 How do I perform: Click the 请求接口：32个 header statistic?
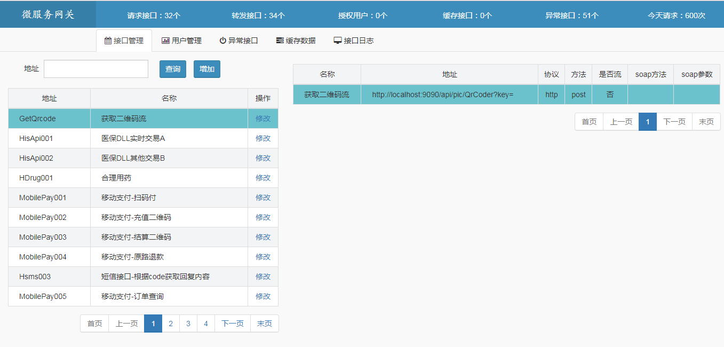[x=154, y=15]
